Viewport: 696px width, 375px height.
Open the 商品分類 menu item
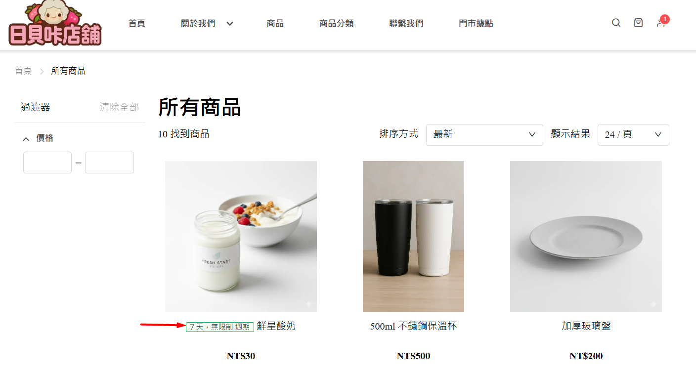pos(337,24)
